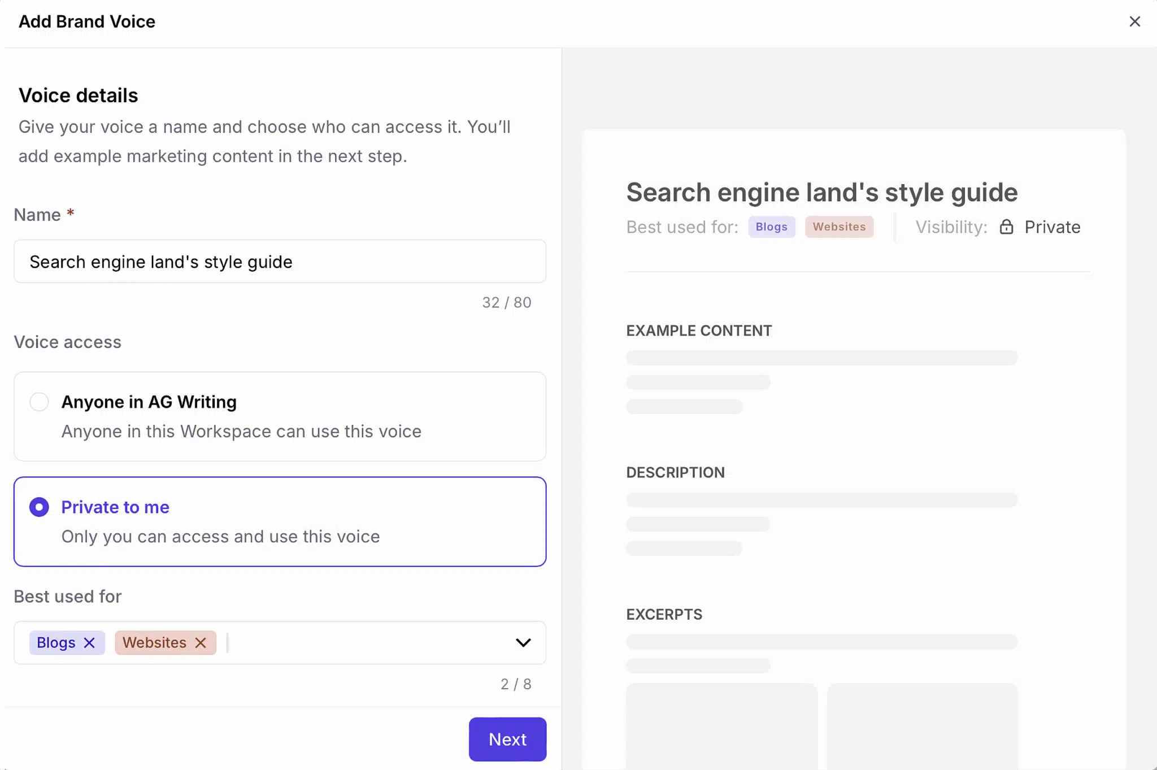Click the DESCRIPTION heading in preview

tap(675, 473)
